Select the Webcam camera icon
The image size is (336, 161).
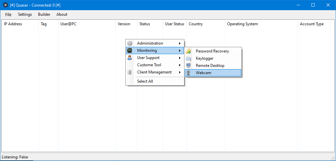188,73
